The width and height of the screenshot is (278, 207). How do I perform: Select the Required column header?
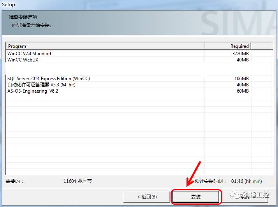228,46
